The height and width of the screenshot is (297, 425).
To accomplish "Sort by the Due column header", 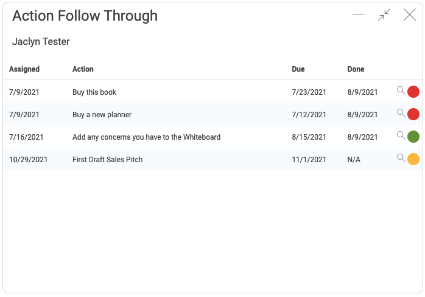I will tap(298, 69).
